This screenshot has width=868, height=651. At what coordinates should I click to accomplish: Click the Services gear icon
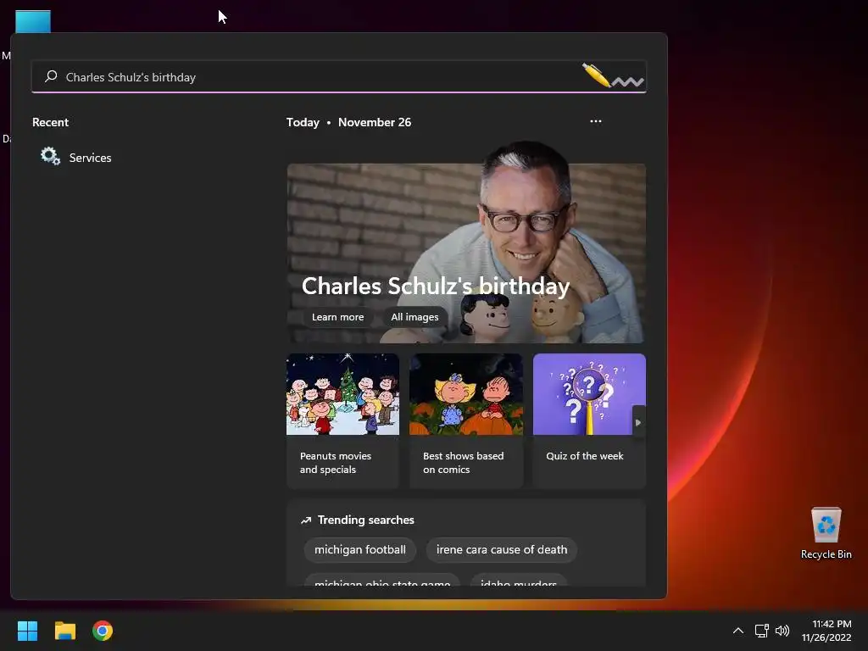click(50, 157)
